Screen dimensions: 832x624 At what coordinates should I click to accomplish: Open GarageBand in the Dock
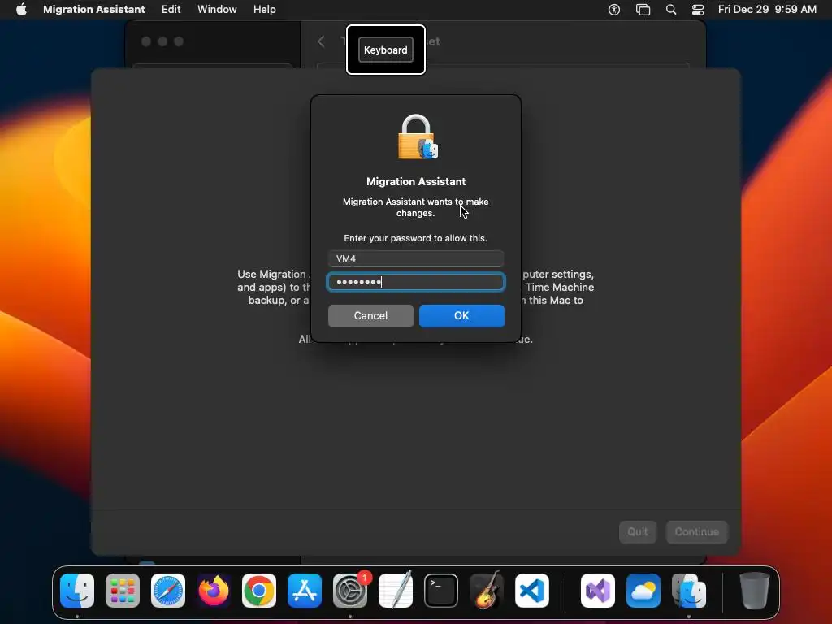pos(487,591)
